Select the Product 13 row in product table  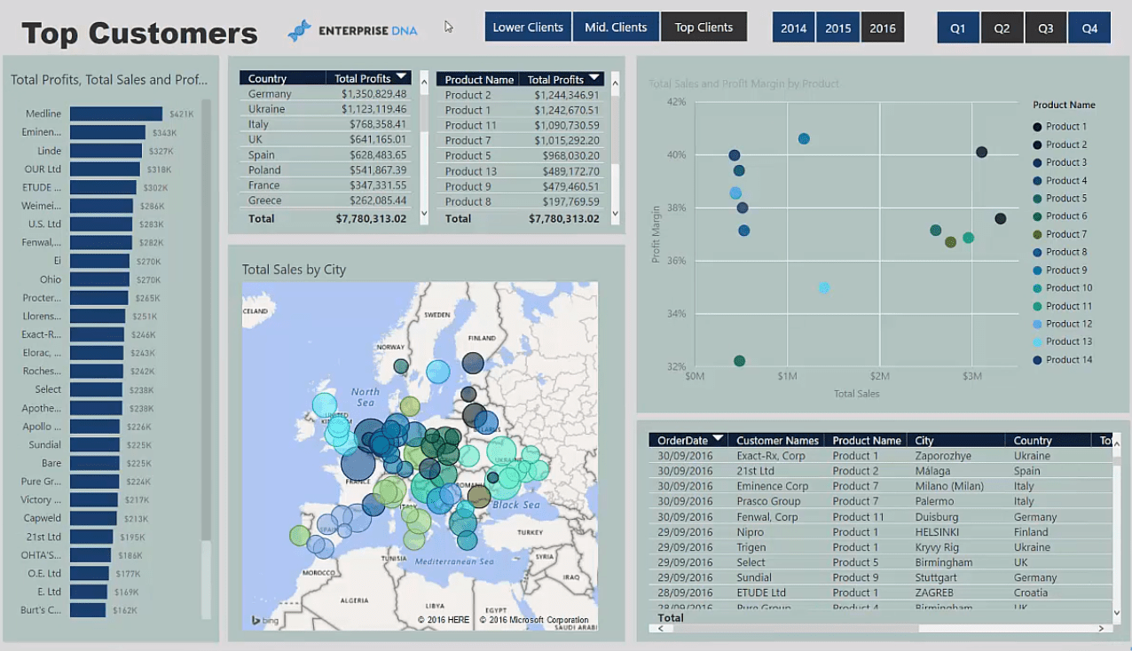[x=521, y=171]
